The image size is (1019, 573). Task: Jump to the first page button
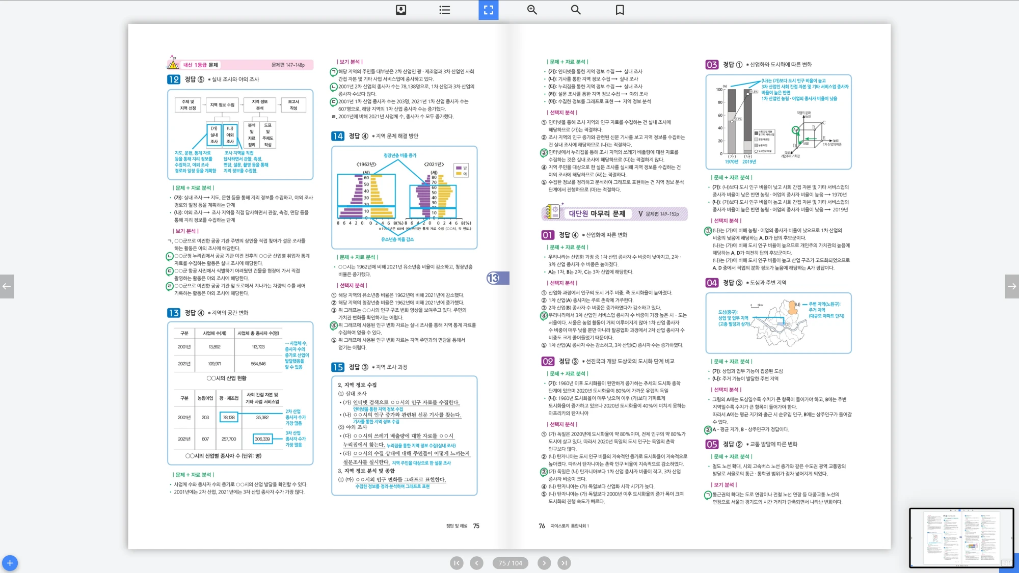coord(457,563)
